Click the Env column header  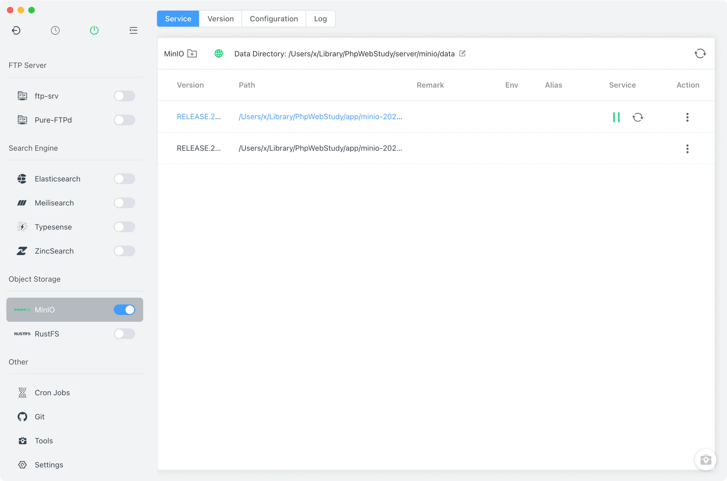coord(512,85)
